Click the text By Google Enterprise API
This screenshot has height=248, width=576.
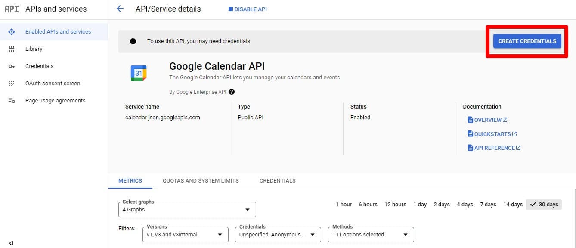click(x=198, y=92)
